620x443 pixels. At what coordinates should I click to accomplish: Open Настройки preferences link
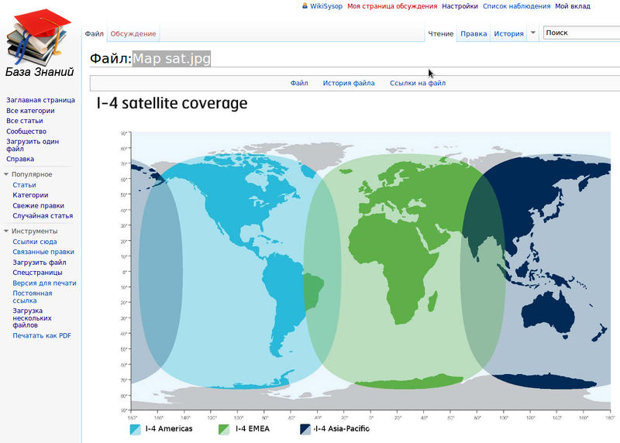pos(460,6)
